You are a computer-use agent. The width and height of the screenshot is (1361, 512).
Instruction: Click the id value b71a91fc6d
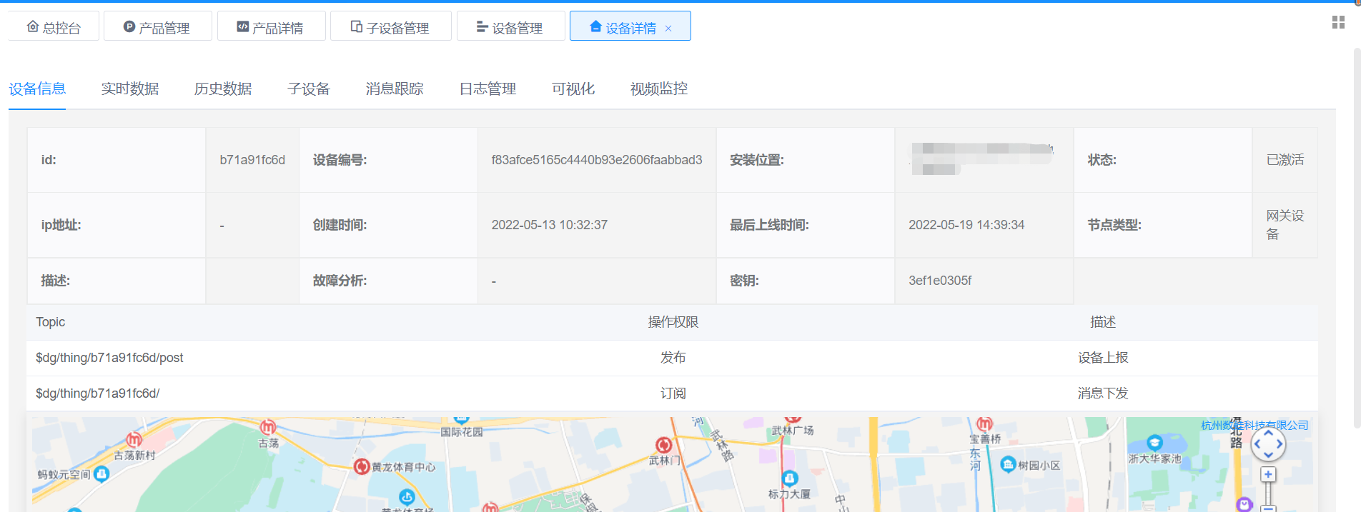tap(252, 160)
